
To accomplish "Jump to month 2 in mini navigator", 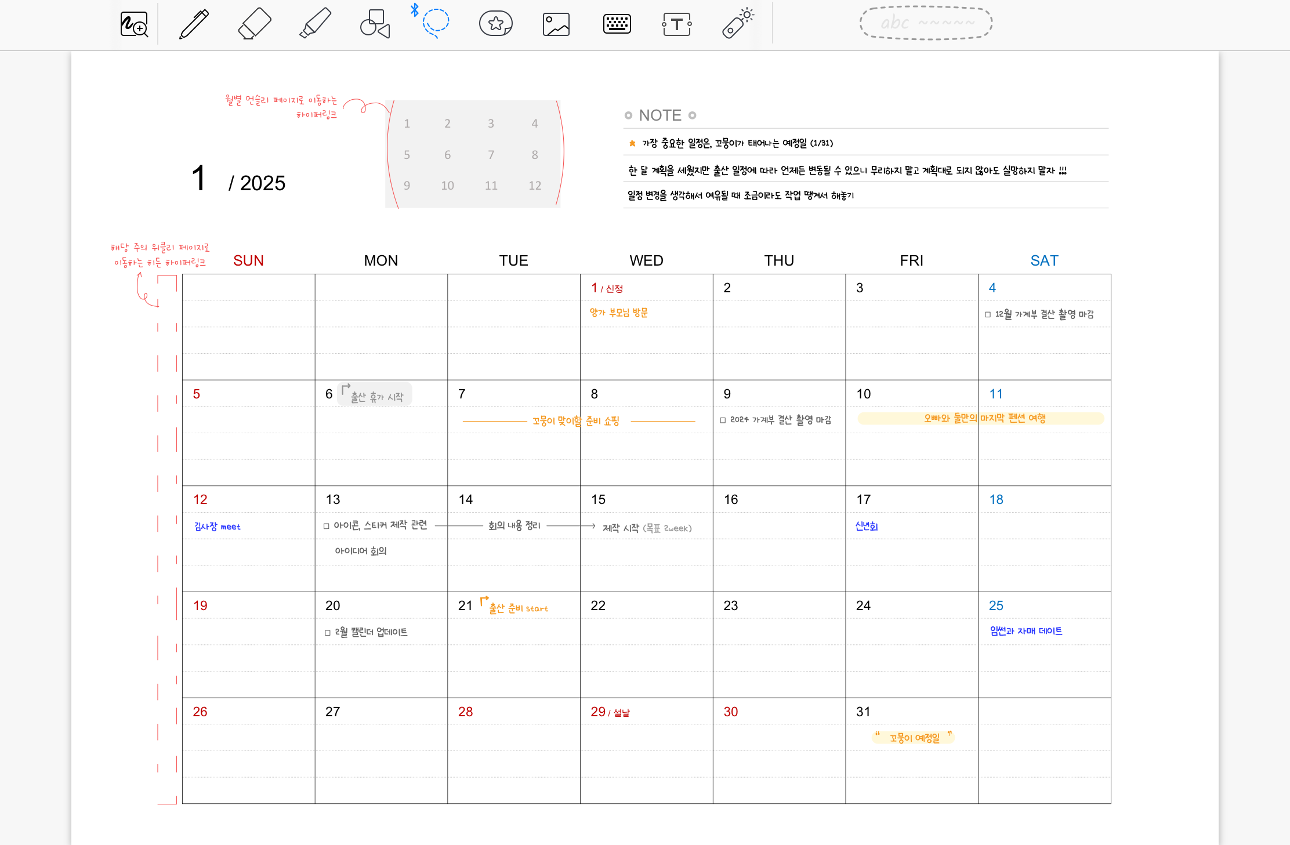I will click(x=447, y=124).
